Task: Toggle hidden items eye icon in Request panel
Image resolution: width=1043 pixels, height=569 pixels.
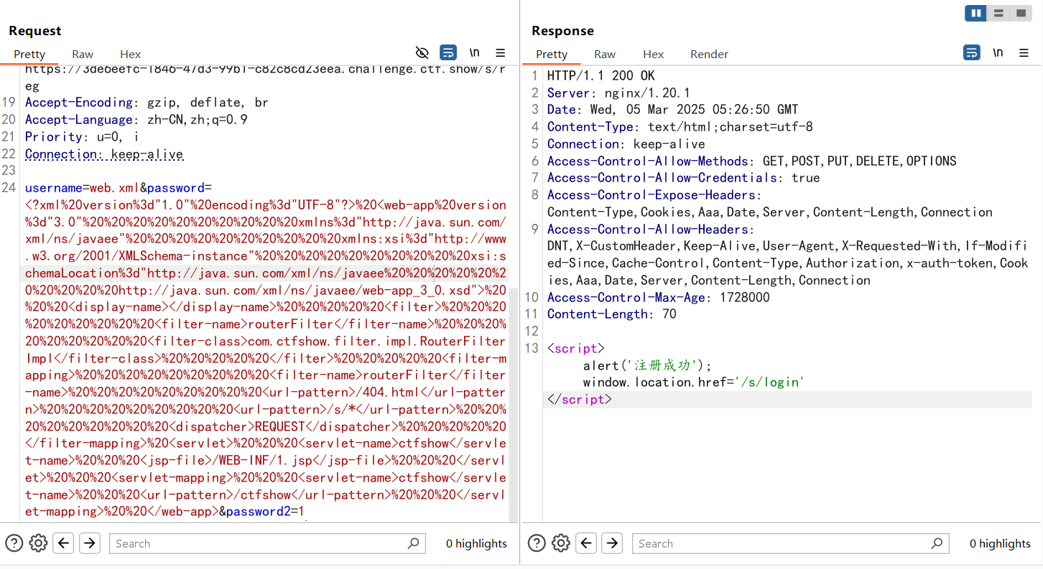Action: (x=422, y=52)
